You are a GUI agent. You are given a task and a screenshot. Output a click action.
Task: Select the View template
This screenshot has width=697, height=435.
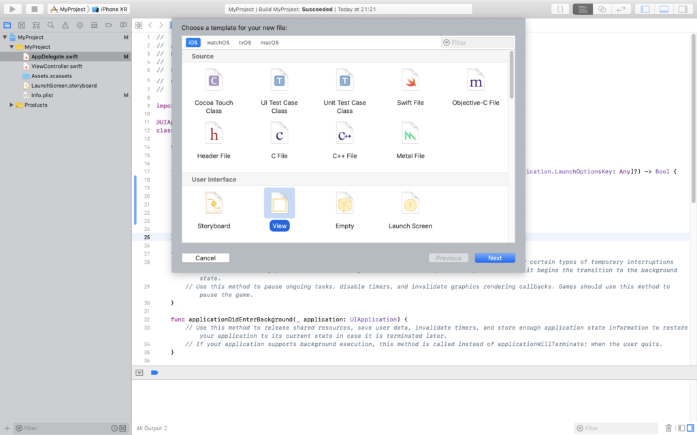point(279,211)
